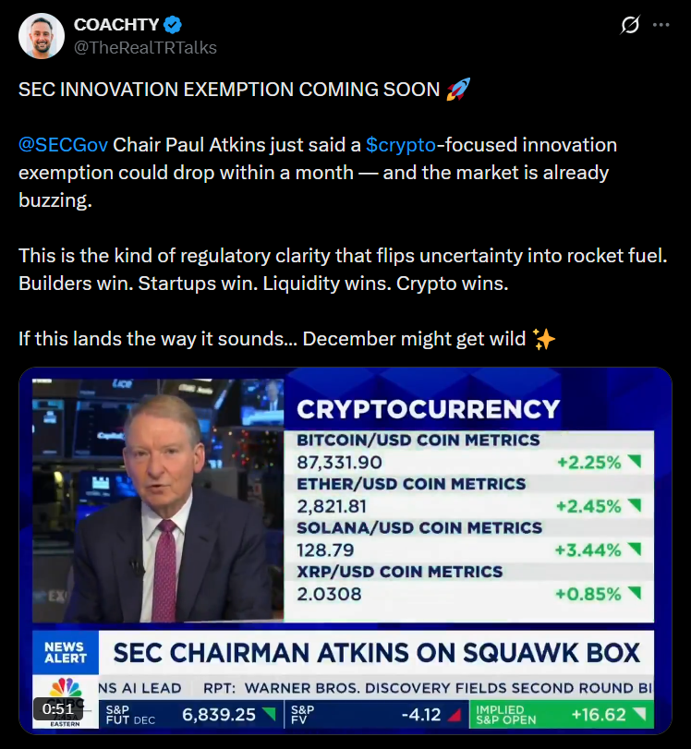The height and width of the screenshot is (749, 691).
Task: Open the three-dot more options menu
Action: pos(661,26)
